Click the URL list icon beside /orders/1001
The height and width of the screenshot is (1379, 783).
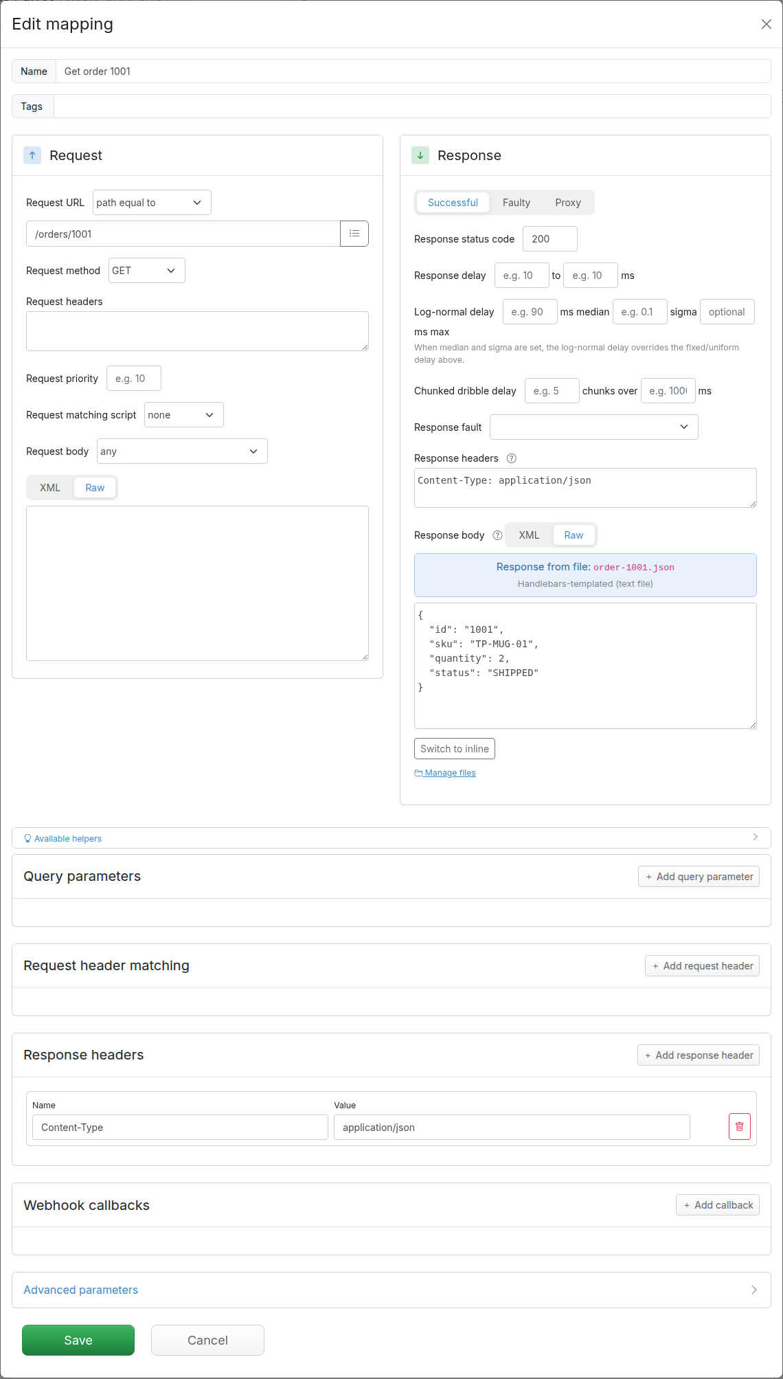coord(354,234)
